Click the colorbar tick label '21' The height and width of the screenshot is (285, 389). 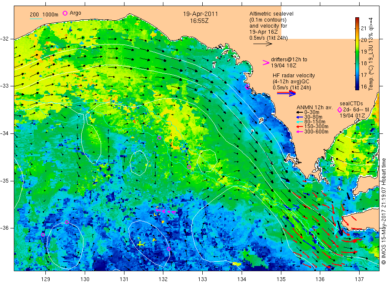click(363, 28)
